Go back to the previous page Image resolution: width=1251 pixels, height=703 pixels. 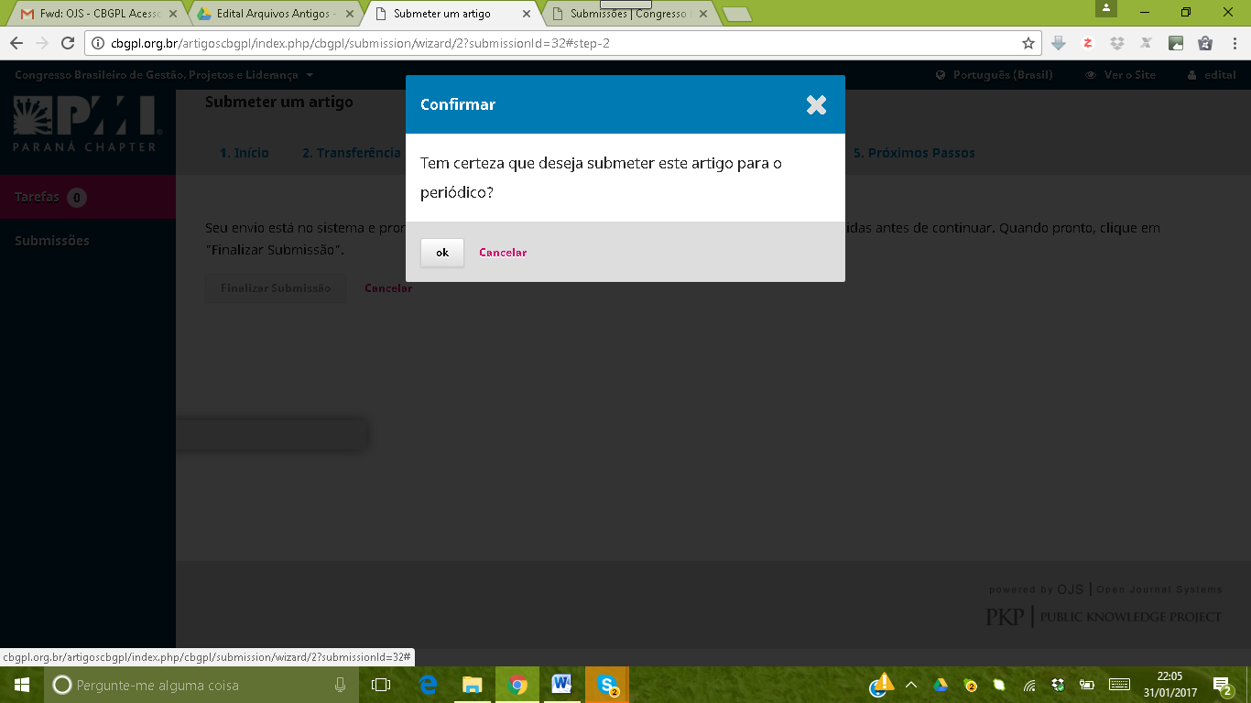coord(16,43)
